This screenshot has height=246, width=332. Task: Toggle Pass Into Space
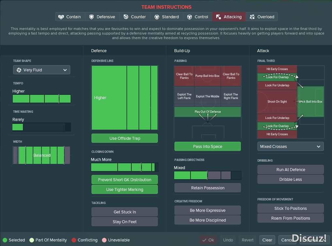click(207, 147)
